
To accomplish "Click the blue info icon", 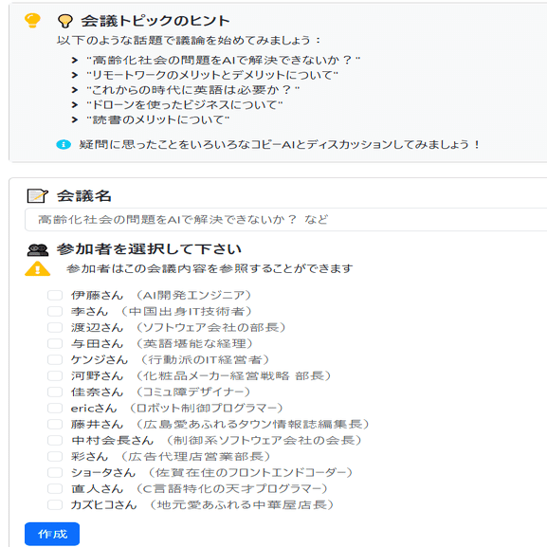I will tap(64, 144).
